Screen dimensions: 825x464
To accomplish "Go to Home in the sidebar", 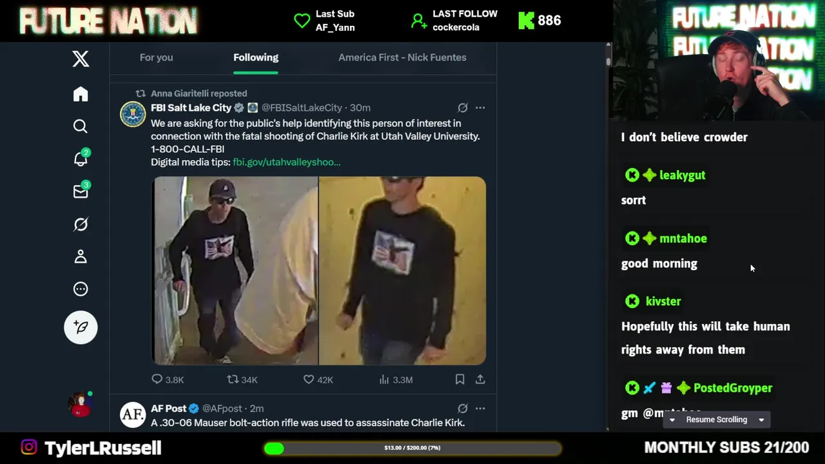I will (x=81, y=94).
